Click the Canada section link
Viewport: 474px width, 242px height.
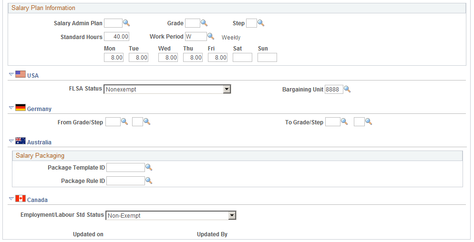coord(37,200)
